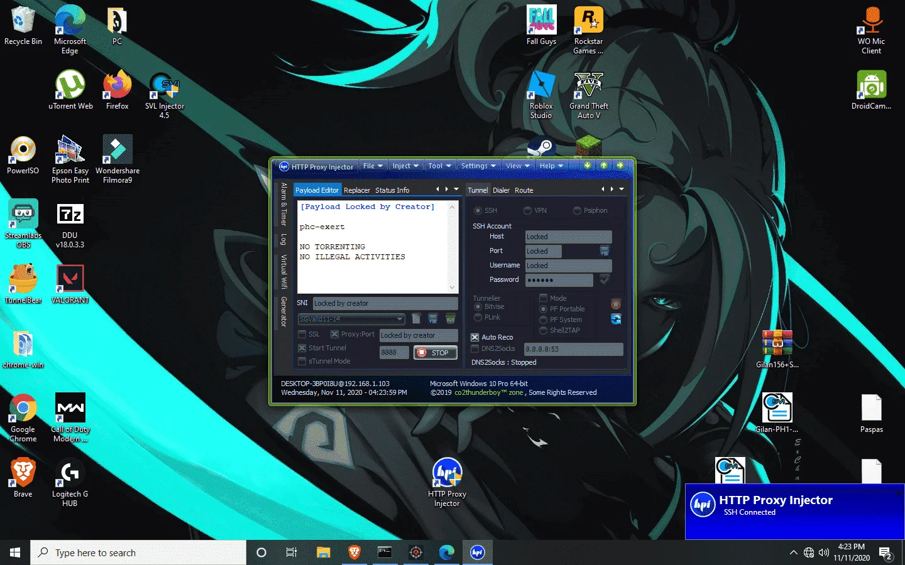
Task: Open File Explorer from the taskbar
Action: [x=324, y=552]
